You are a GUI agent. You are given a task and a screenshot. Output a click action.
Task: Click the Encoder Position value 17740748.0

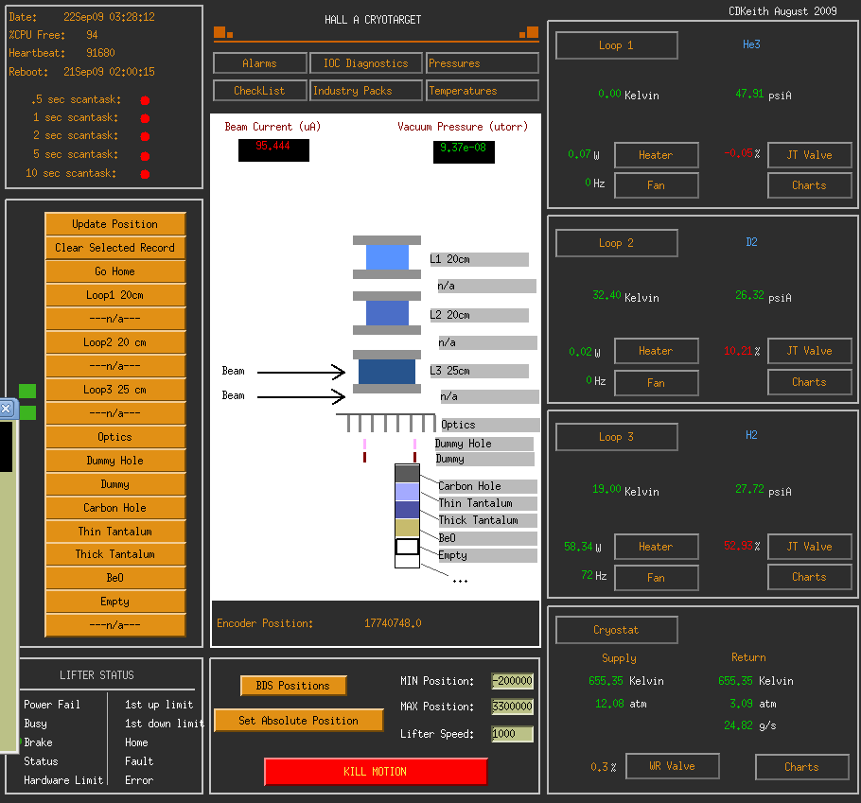[394, 623]
